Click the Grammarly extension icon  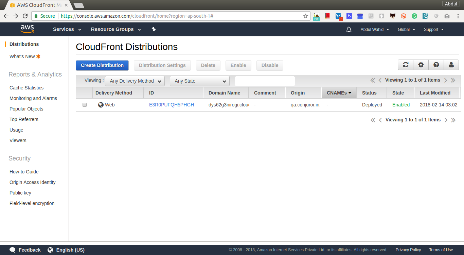point(414,16)
